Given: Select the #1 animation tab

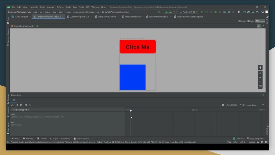Looking at the screenshot, I should pos(14,100).
